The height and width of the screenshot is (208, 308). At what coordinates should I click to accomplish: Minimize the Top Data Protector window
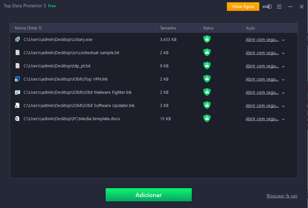(290, 7)
